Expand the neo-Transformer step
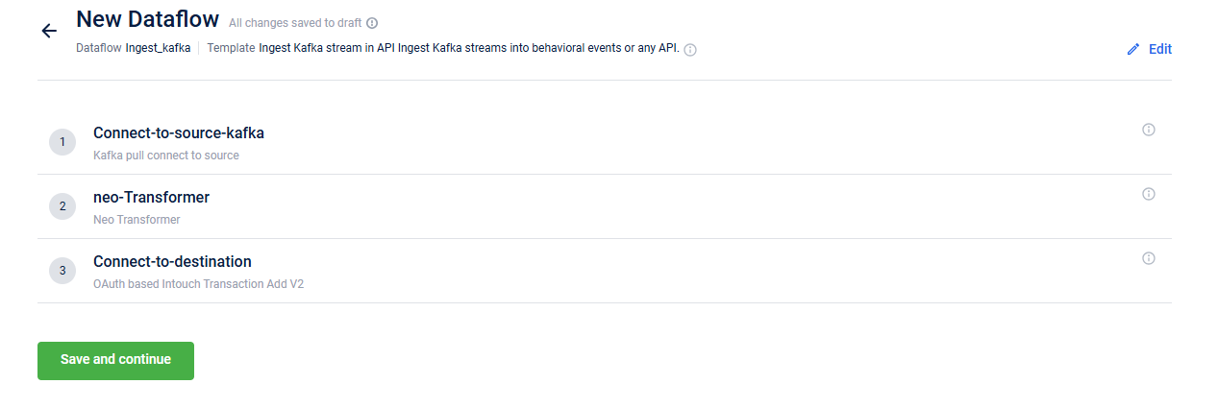 (x=151, y=197)
